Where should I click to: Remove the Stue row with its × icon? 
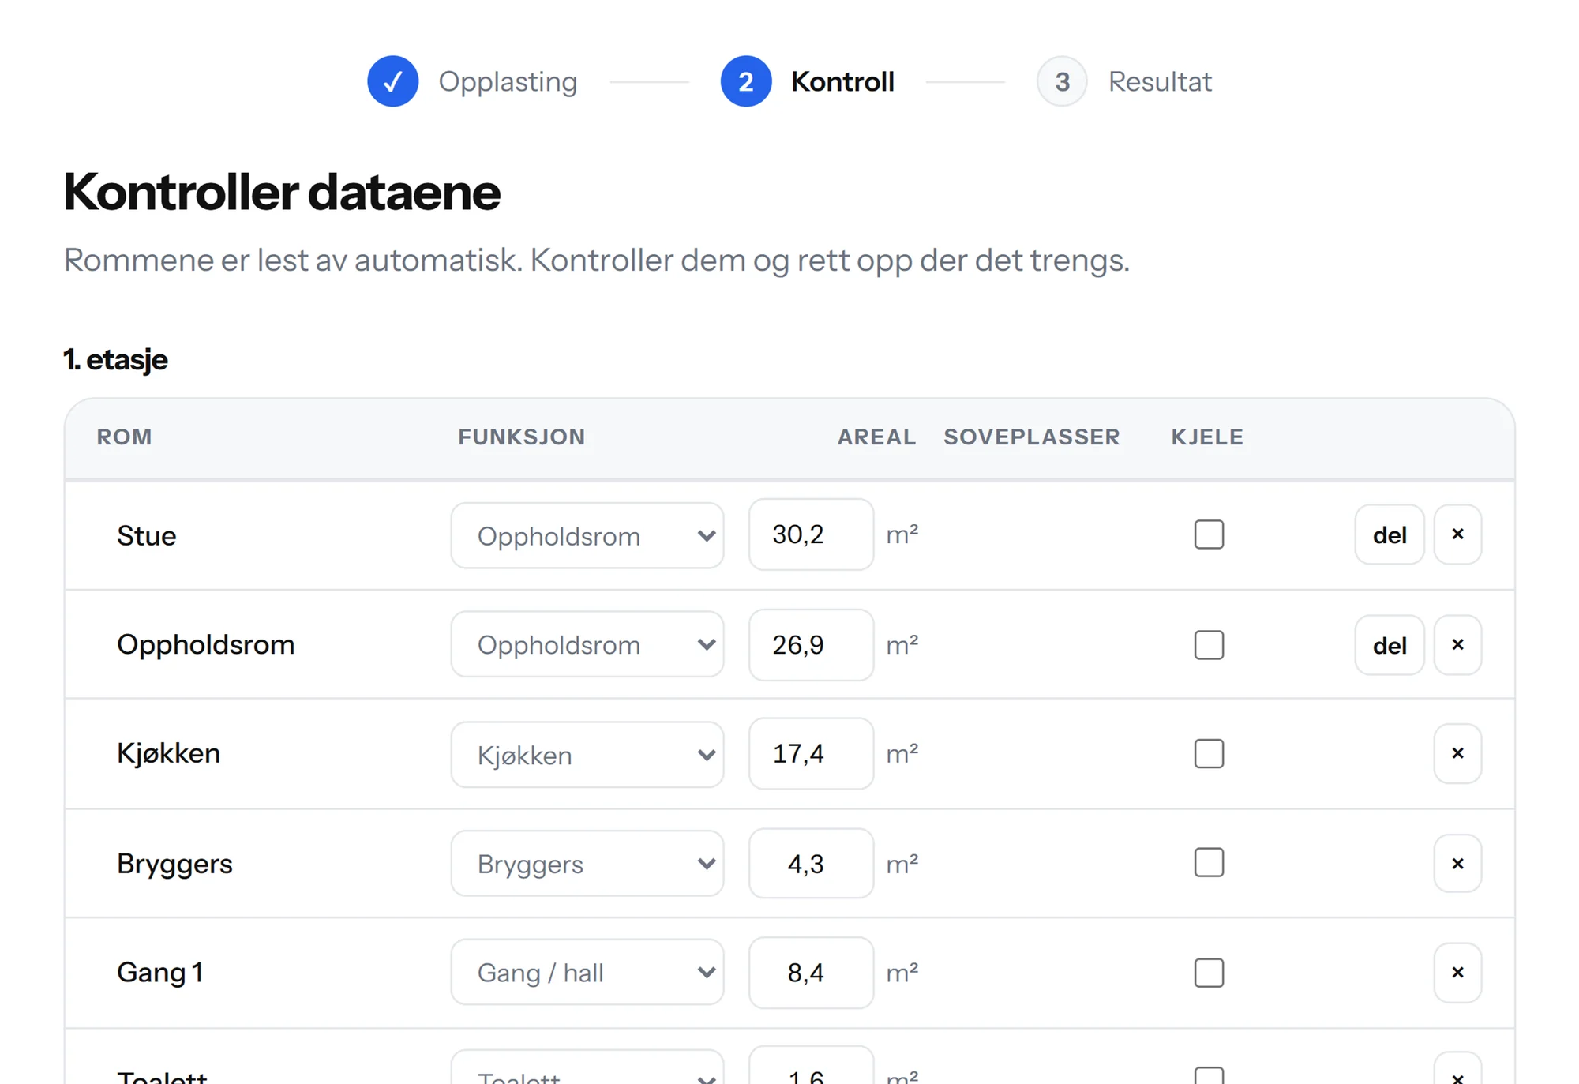[x=1457, y=534]
